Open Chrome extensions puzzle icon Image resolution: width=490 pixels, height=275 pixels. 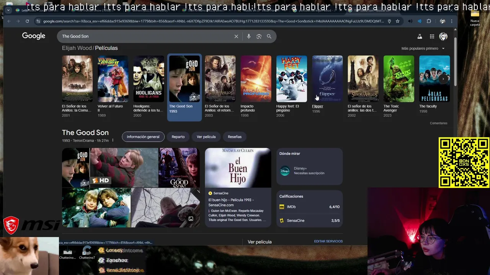(x=429, y=21)
